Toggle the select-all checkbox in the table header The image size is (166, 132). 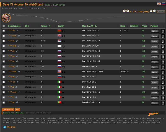(4, 26)
